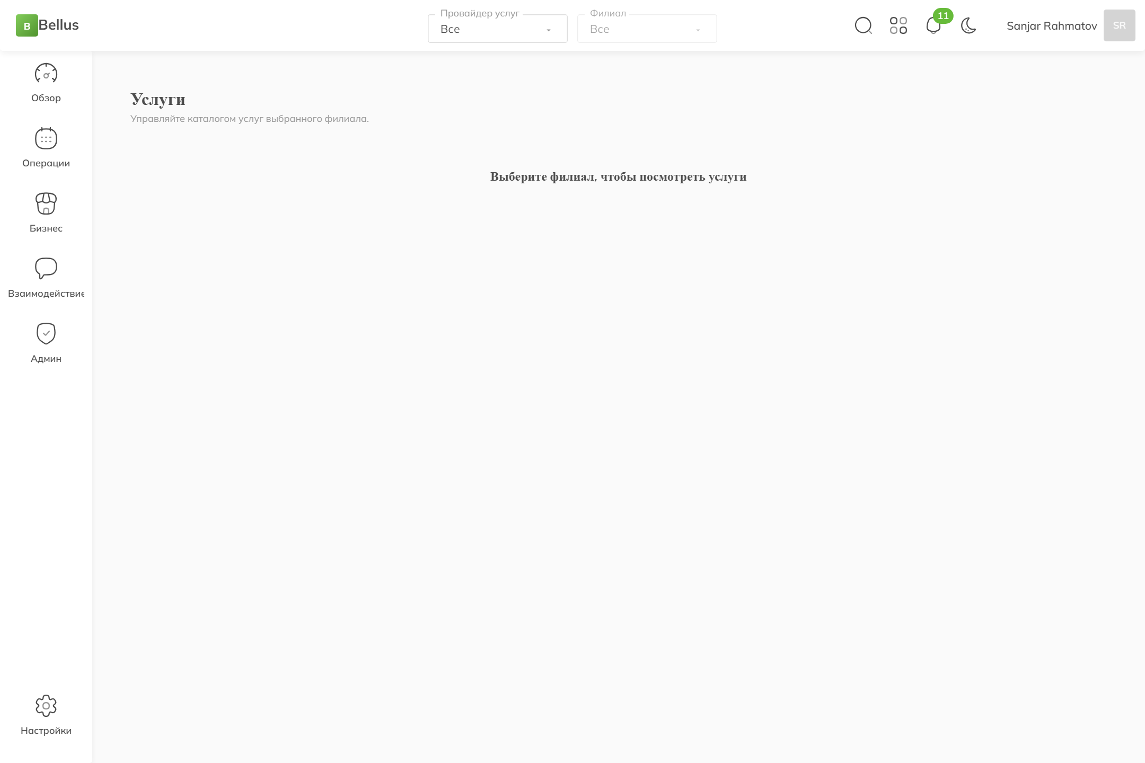Viewport: 1145px width, 763px height.
Task: Click the search magnifier icon
Action: pyautogui.click(x=864, y=25)
